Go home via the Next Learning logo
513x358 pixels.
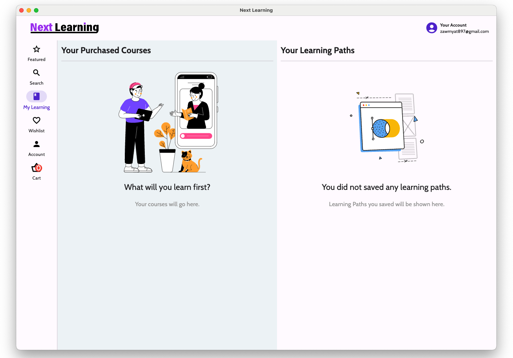(65, 27)
